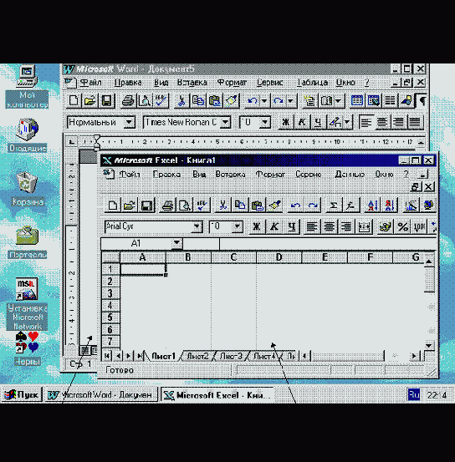Open a workbook using Excel's Open icon
Viewport: 455px width, 462px height.
coord(130,205)
